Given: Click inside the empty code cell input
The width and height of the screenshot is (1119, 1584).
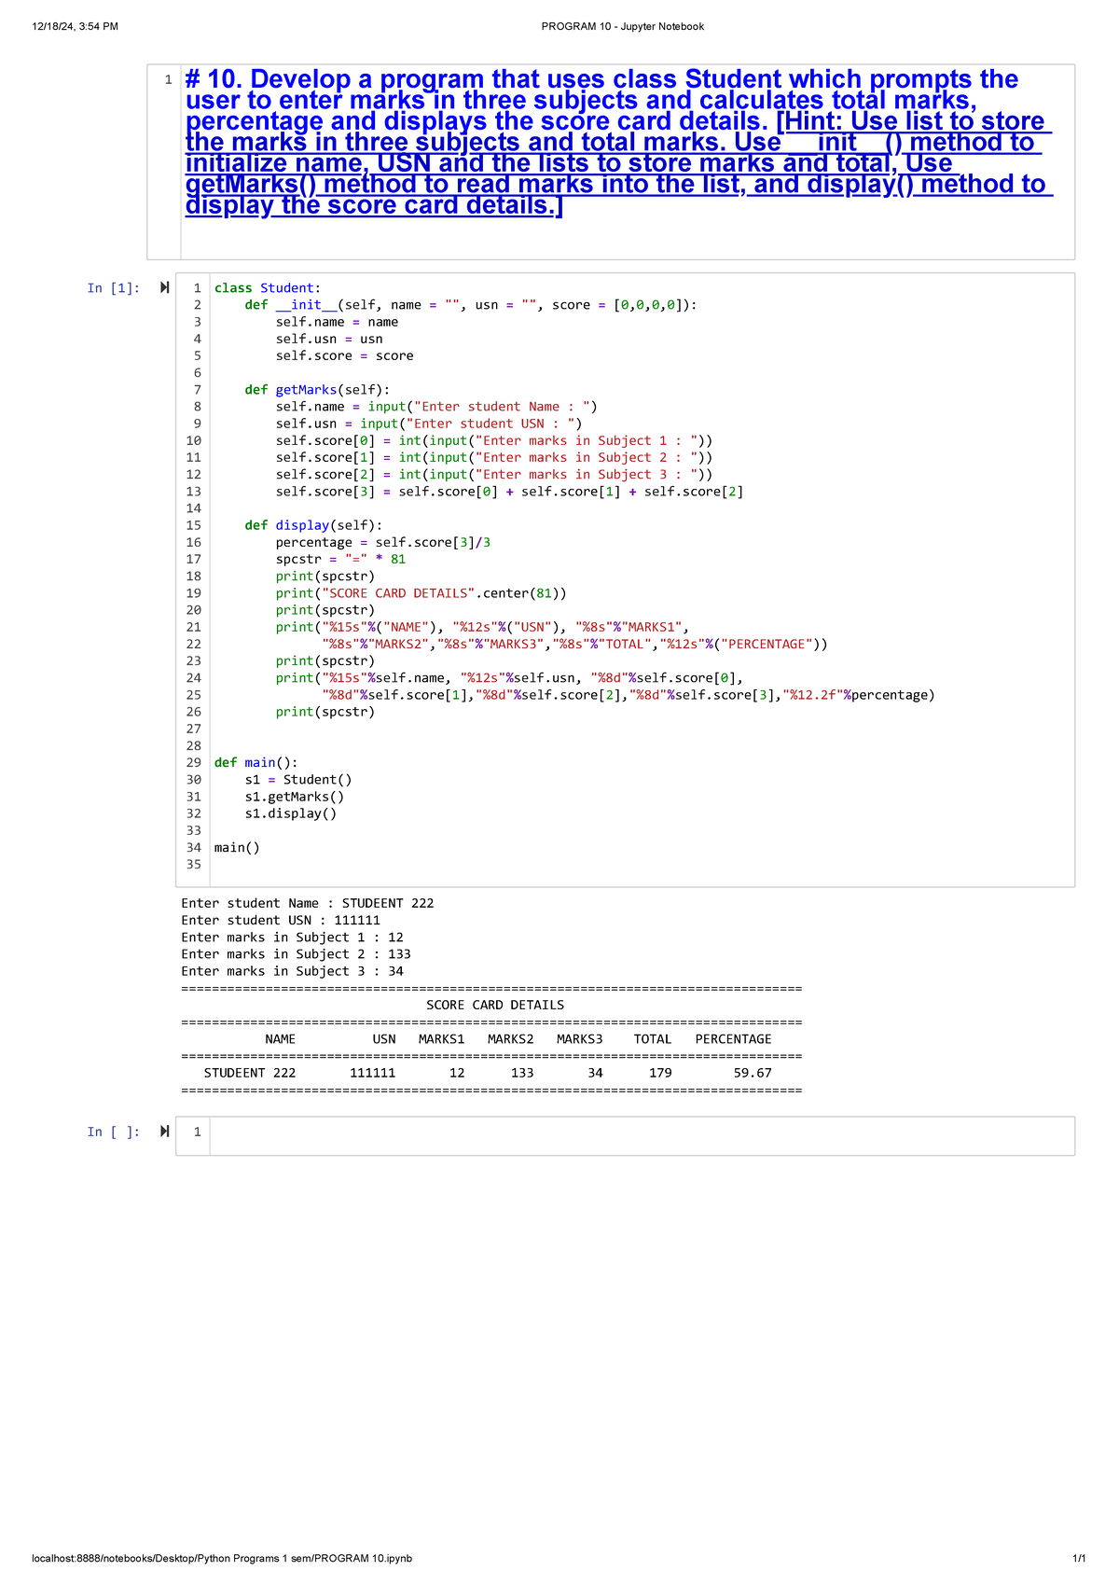Looking at the screenshot, I should point(642,1135).
